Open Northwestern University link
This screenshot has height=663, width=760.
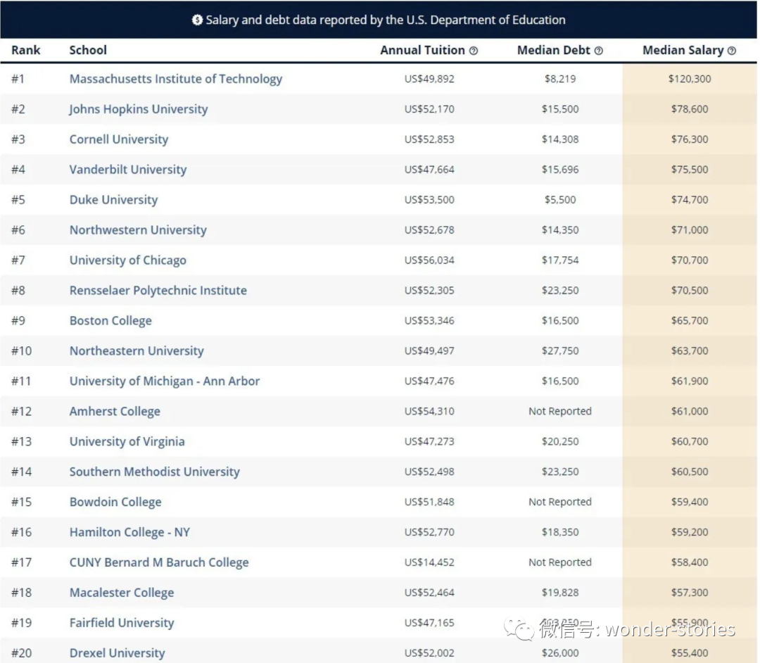click(138, 229)
